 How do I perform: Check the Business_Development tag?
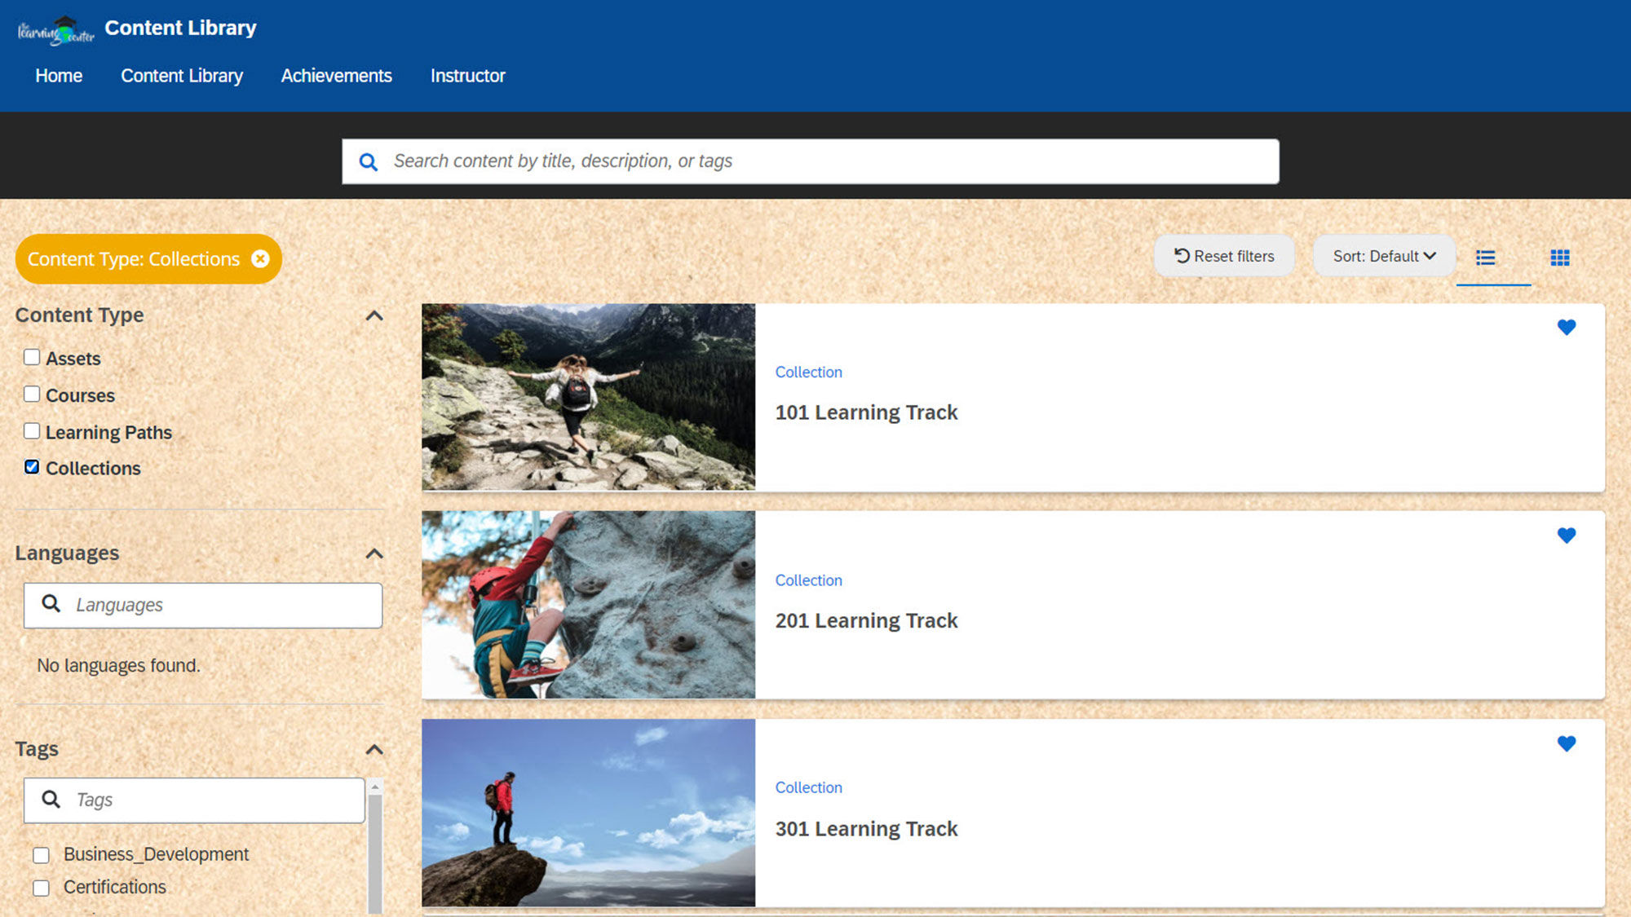tap(41, 855)
